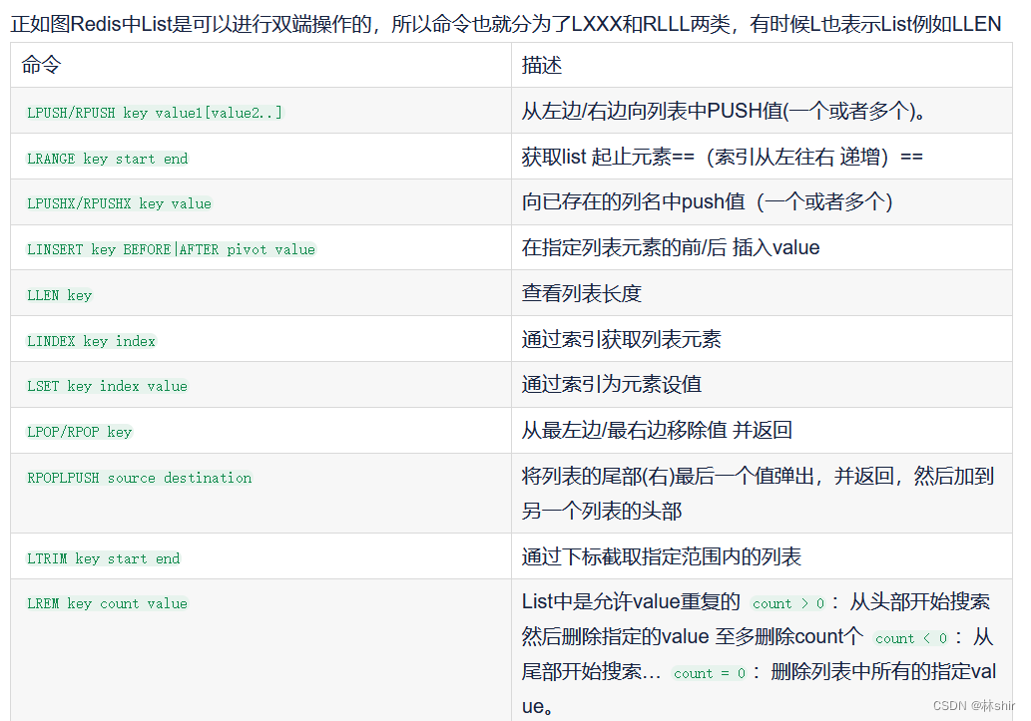Click description '查看列表长度'

(581, 294)
